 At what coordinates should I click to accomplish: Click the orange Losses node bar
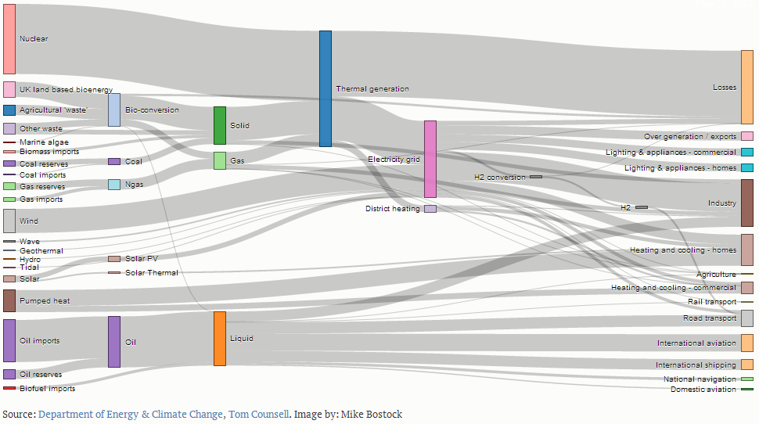tap(747, 87)
